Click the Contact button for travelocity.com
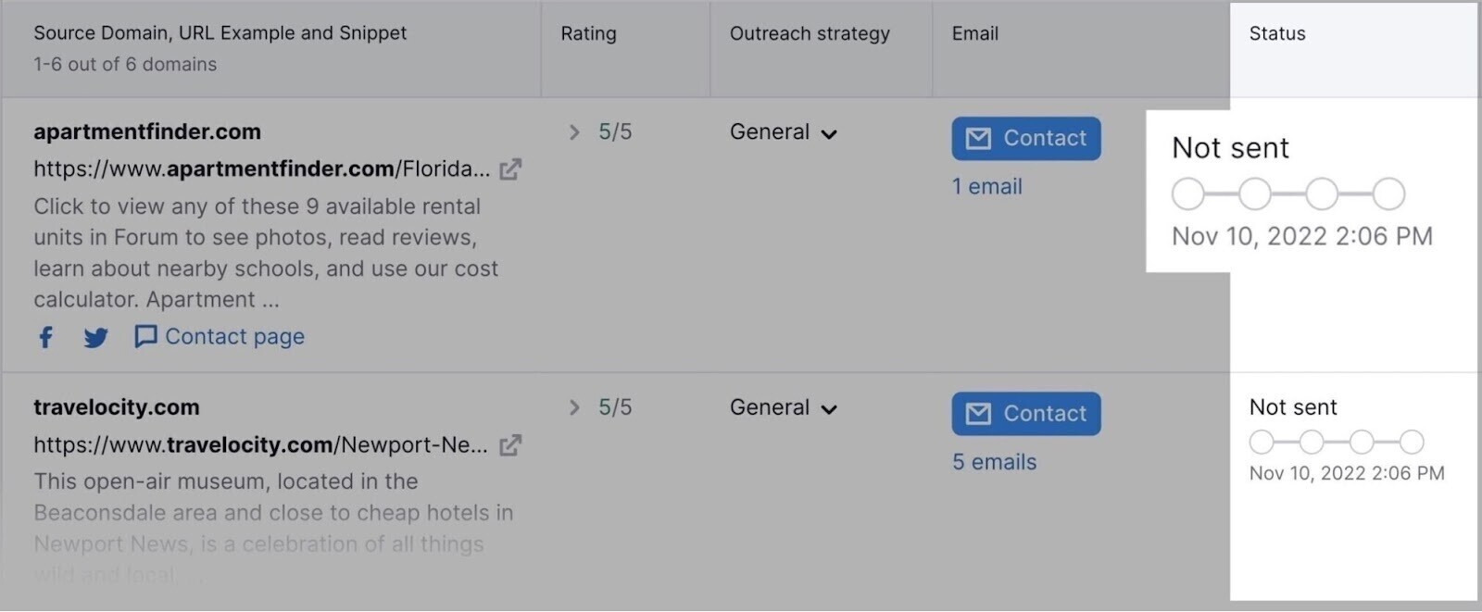Screen dimensions: 1482x612 pyautogui.click(x=1025, y=414)
